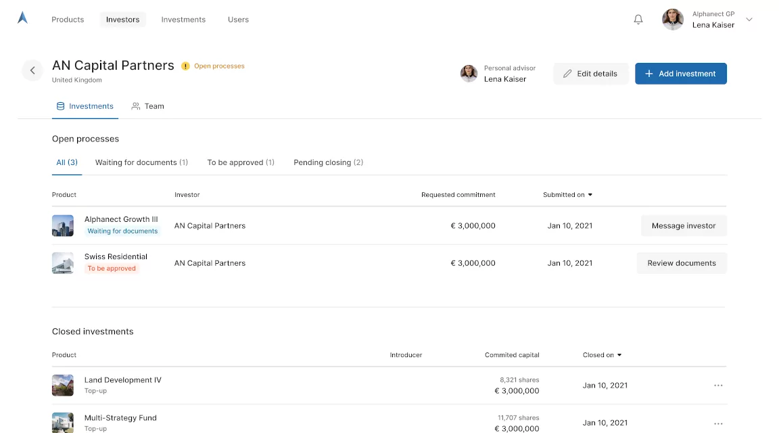Select To be approved (1) tab

pyautogui.click(x=241, y=162)
